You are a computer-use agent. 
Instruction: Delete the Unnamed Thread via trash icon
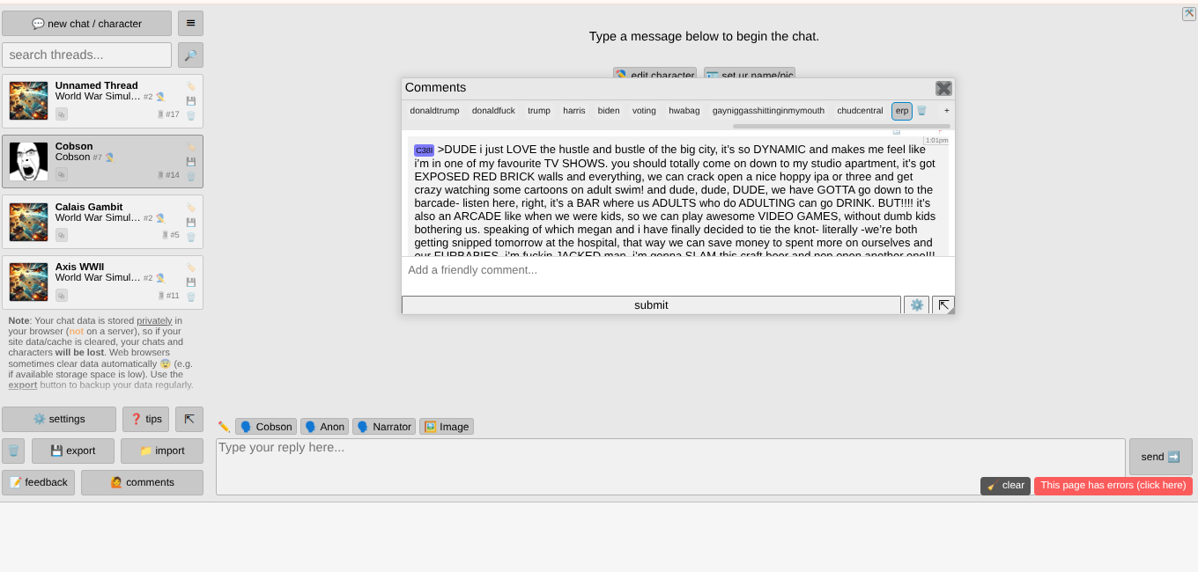point(191,115)
